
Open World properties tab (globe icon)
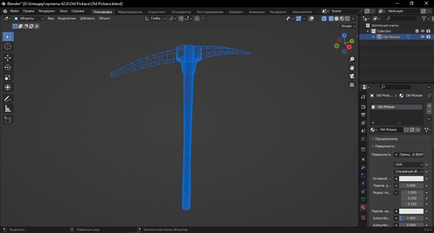(x=363, y=139)
